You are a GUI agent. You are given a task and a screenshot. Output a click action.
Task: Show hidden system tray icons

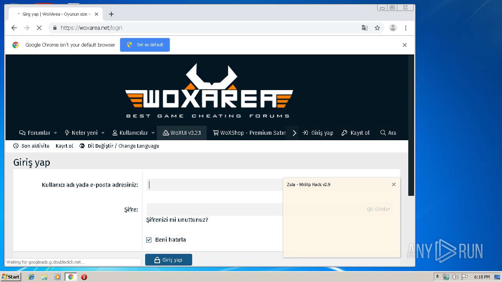click(438, 277)
